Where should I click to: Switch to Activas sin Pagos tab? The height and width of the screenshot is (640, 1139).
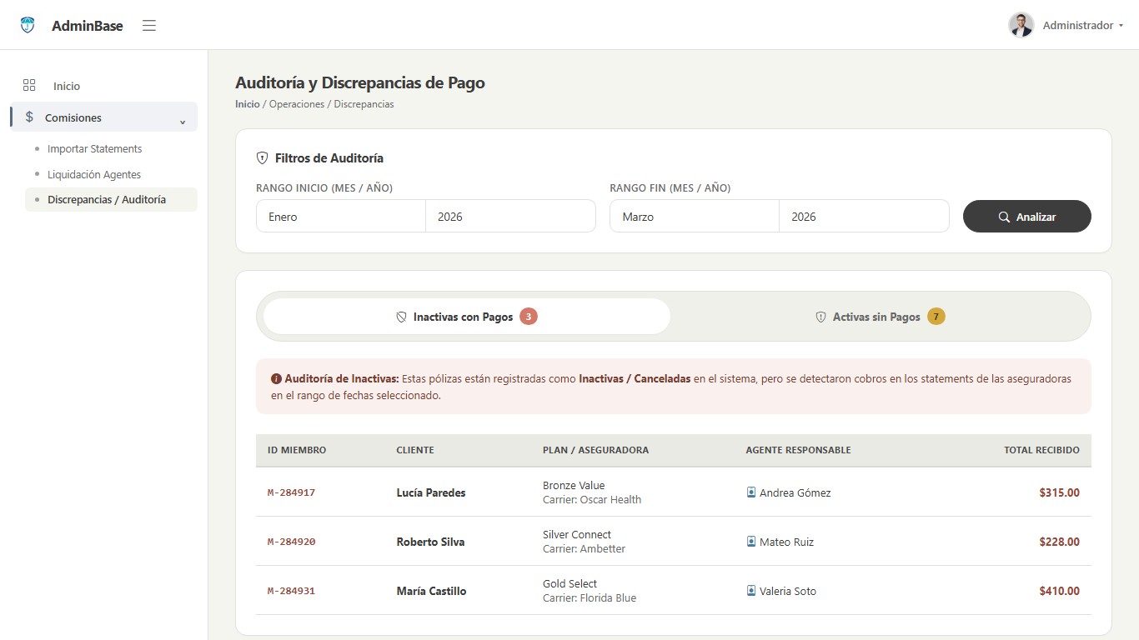[x=880, y=317]
